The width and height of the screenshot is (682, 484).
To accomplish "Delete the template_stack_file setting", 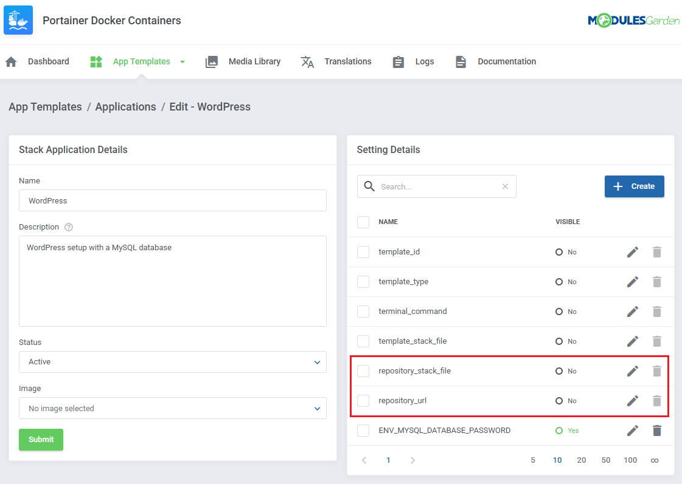I will pyautogui.click(x=657, y=341).
